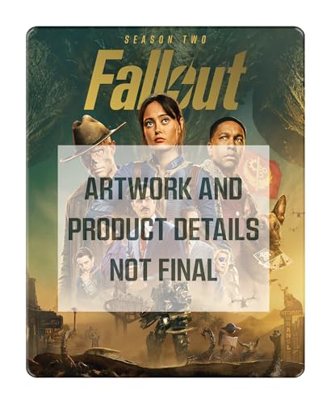This screenshot has height=404, width=331.
Task: Click the "SEASON TWO" text at top
Action: pos(165,40)
